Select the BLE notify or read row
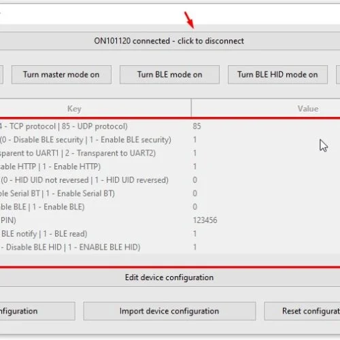The height and width of the screenshot is (340, 340). 170,234
